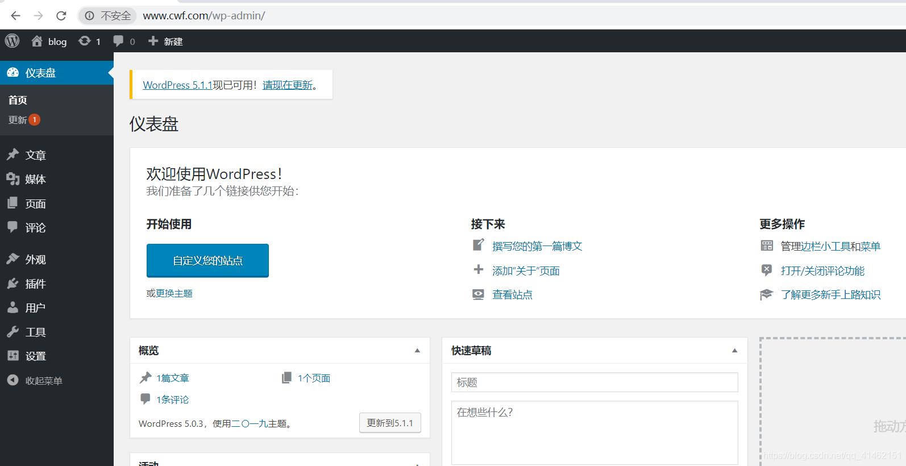Click the 更新到5.1.1 button
The height and width of the screenshot is (466, 906).
tap(390, 423)
